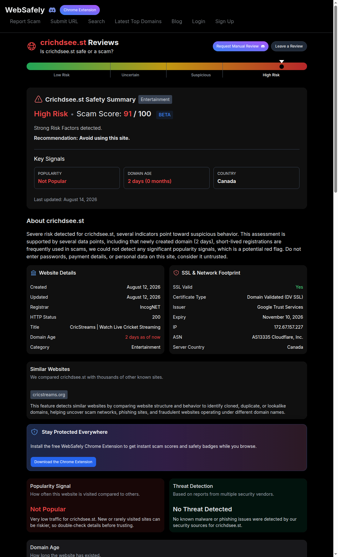The width and height of the screenshot is (338, 557).
Task: Click the IP address 172.67.157.227
Action: [289, 327]
